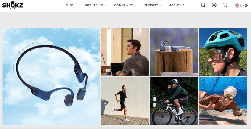
Task: View the shopping cart icon
Action: pyautogui.click(x=225, y=5)
